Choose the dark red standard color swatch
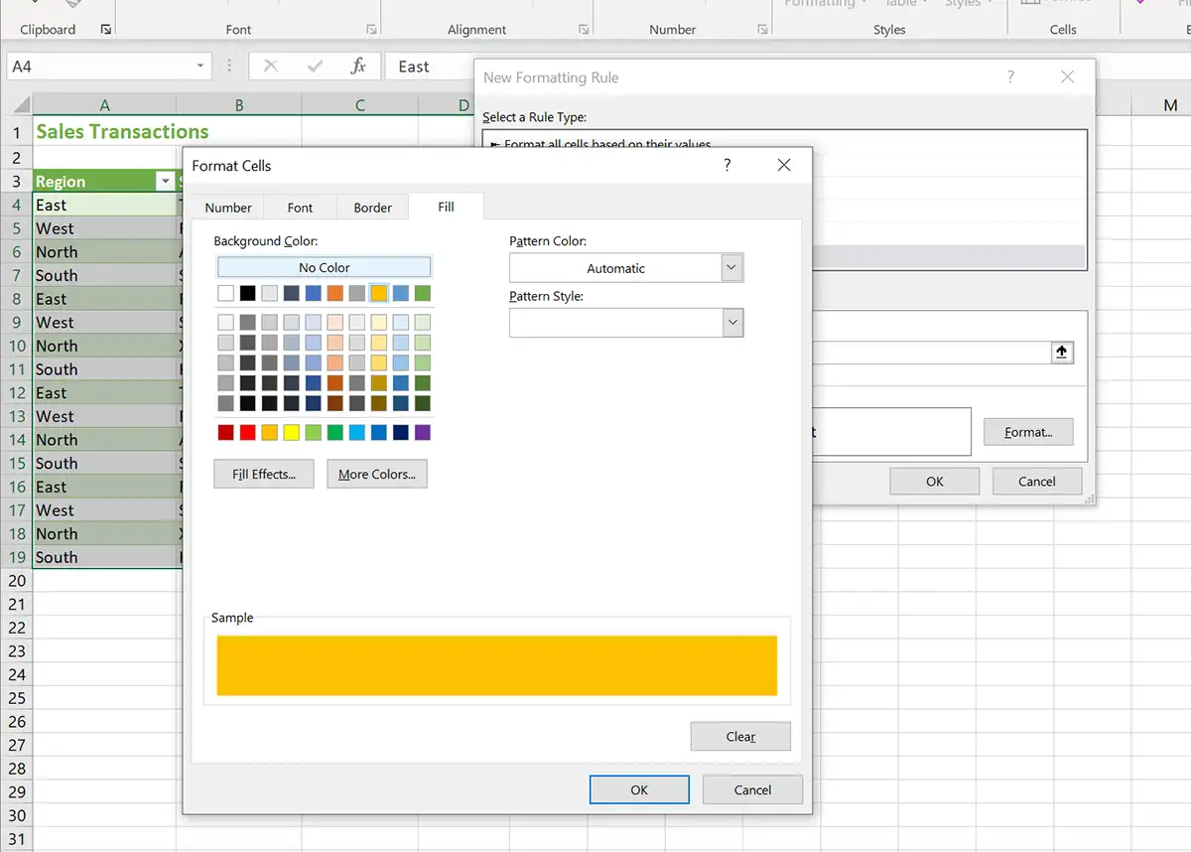Image resolution: width=1191 pixels, height=852 pixels. click(x=226, y=432)
